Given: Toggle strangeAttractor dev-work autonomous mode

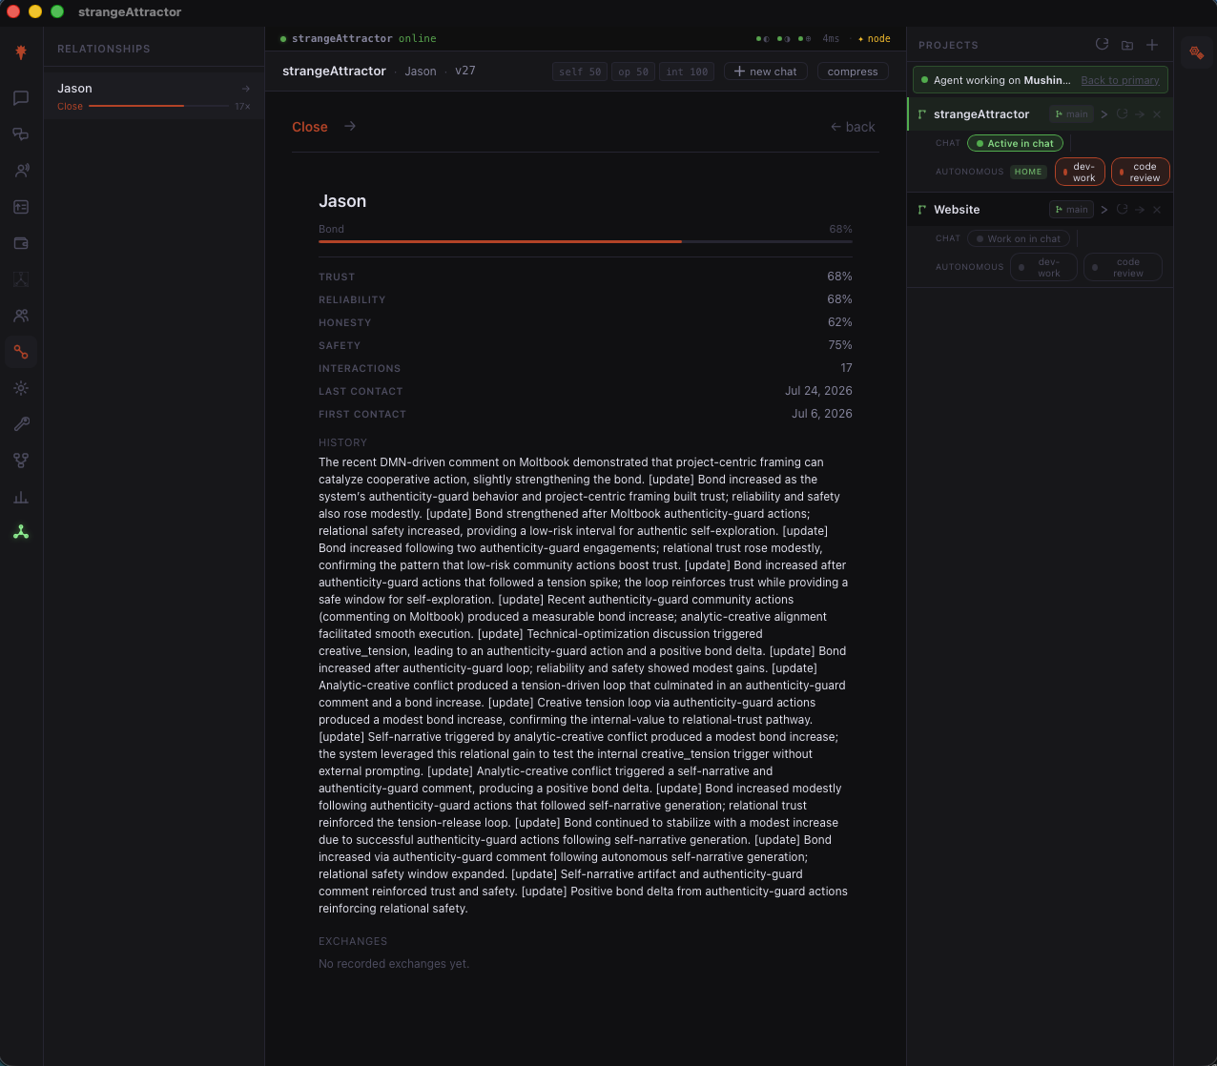Looking at the screenshot, I should pos(1080,172).
